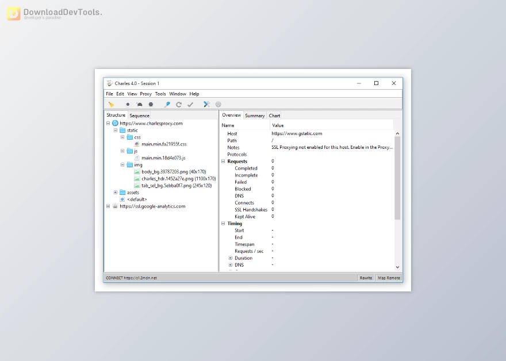Click lock icon of ssl.google-analytics.com host

pyautogui.click(x=115, y=206)
